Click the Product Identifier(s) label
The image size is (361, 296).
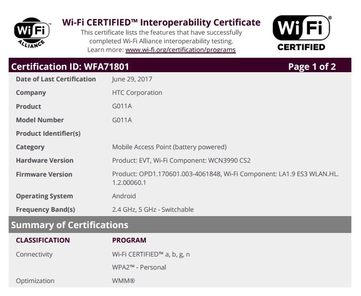[48, 133]
